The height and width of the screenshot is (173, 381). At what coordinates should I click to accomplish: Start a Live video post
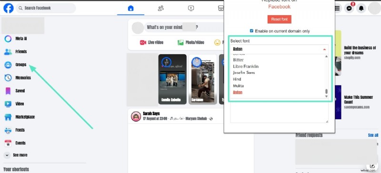(151, 42)
